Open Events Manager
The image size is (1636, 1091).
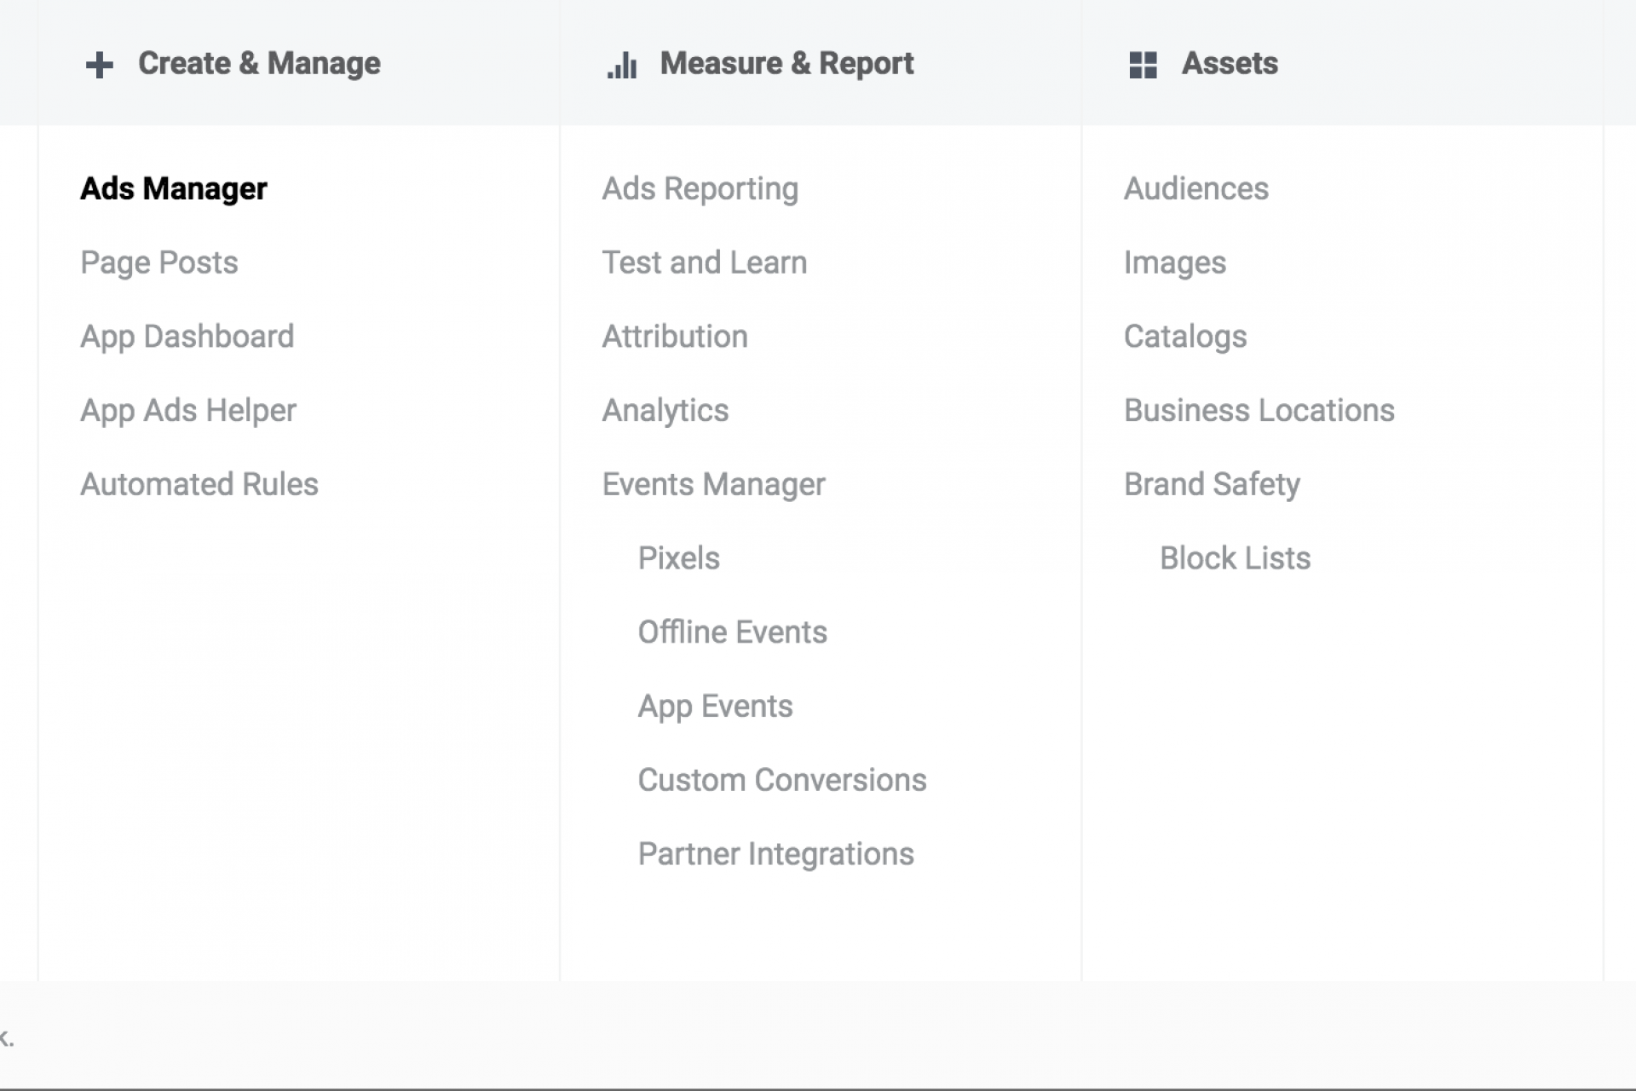(714, 485)
